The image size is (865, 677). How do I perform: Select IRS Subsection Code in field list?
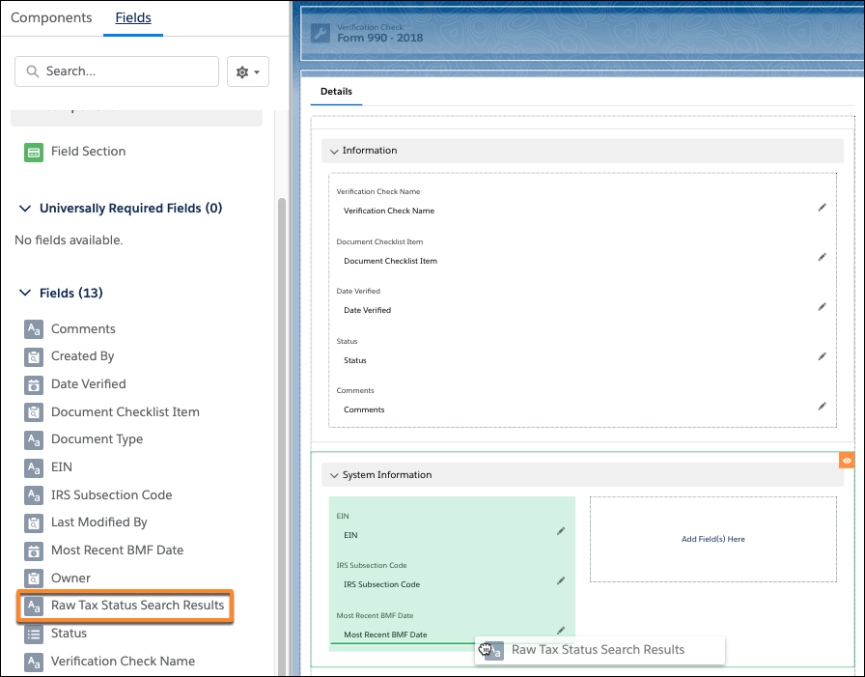tap(111, 494)
